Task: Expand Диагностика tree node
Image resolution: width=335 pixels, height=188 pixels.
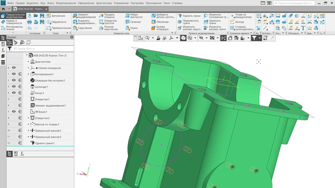Action: (29, 62)
